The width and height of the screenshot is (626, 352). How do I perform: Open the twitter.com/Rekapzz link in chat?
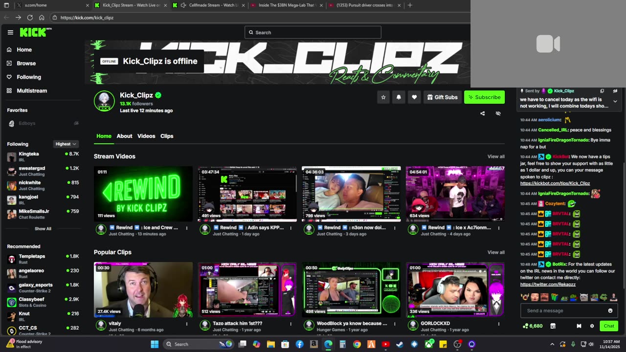(x=548, y=284)
